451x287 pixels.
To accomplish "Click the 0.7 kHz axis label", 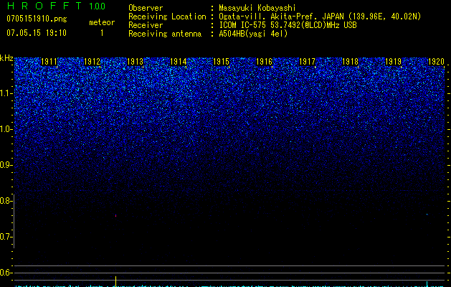I will pos(5,237).
